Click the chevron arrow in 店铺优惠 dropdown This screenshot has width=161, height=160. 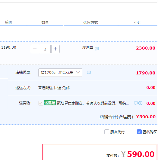(x=78, y=72)
